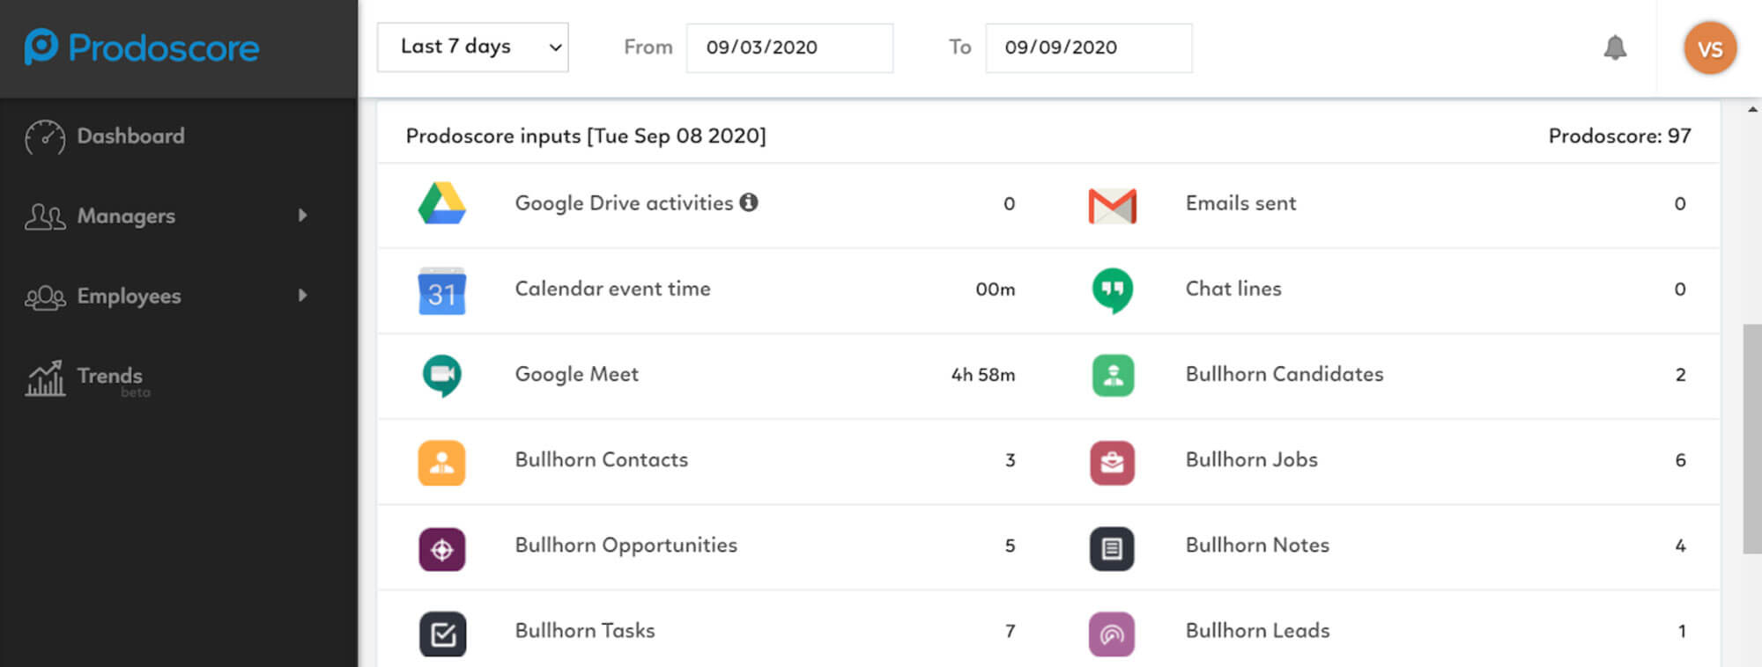1762x667 pixels.
Task: Click the Hangouts Chat lines icon
Action: pos(1112,290)
